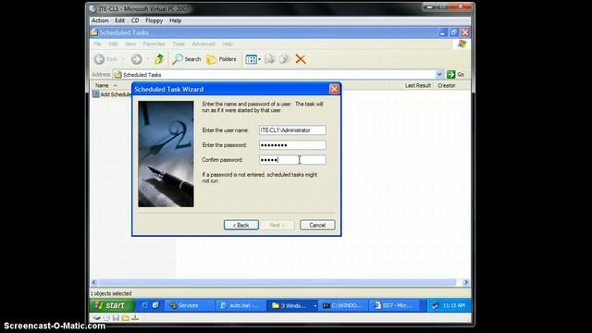The width and height of the screenshot is (592, 333).
Task: Open the Search pane
Action: point(187,59)
